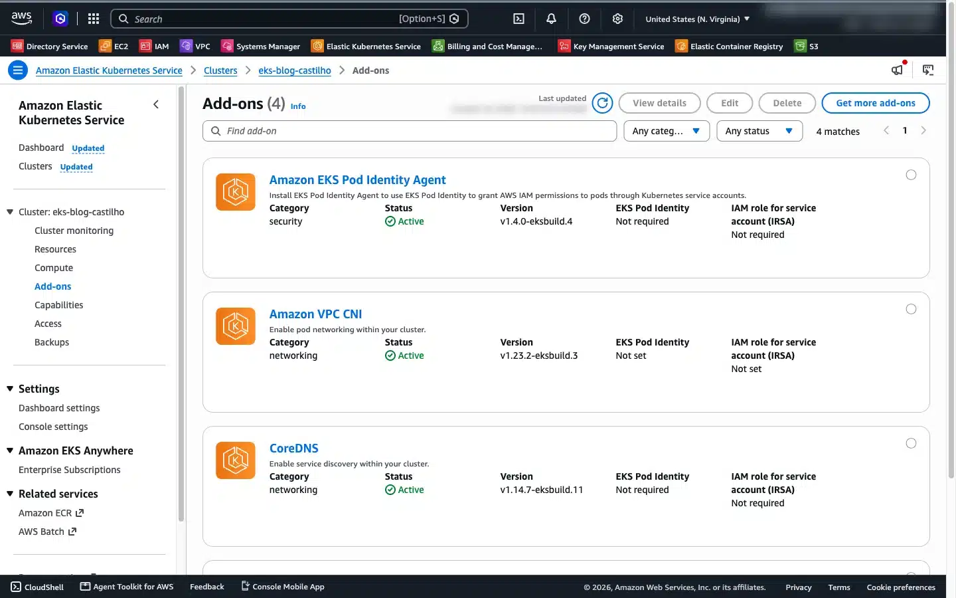Click the CoreDNS add-on icon
The height and width of the screenshot is (598, 956).
pos(236,460)
